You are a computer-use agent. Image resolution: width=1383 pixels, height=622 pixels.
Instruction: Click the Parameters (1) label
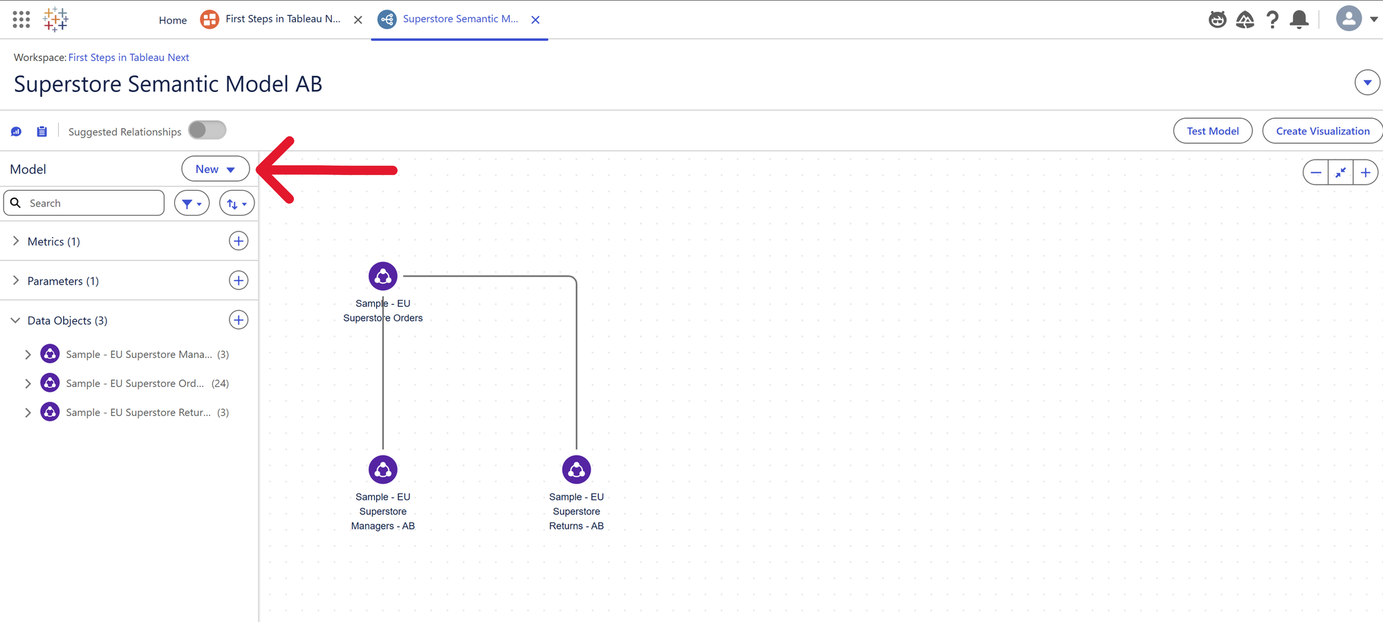63,281
